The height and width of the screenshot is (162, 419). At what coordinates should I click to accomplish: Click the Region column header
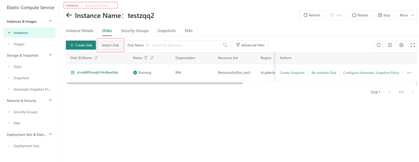click(266, 58)
